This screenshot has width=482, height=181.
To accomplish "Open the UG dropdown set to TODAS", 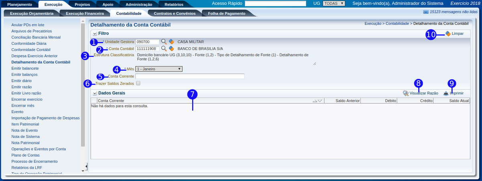I will tap(334, 4).
